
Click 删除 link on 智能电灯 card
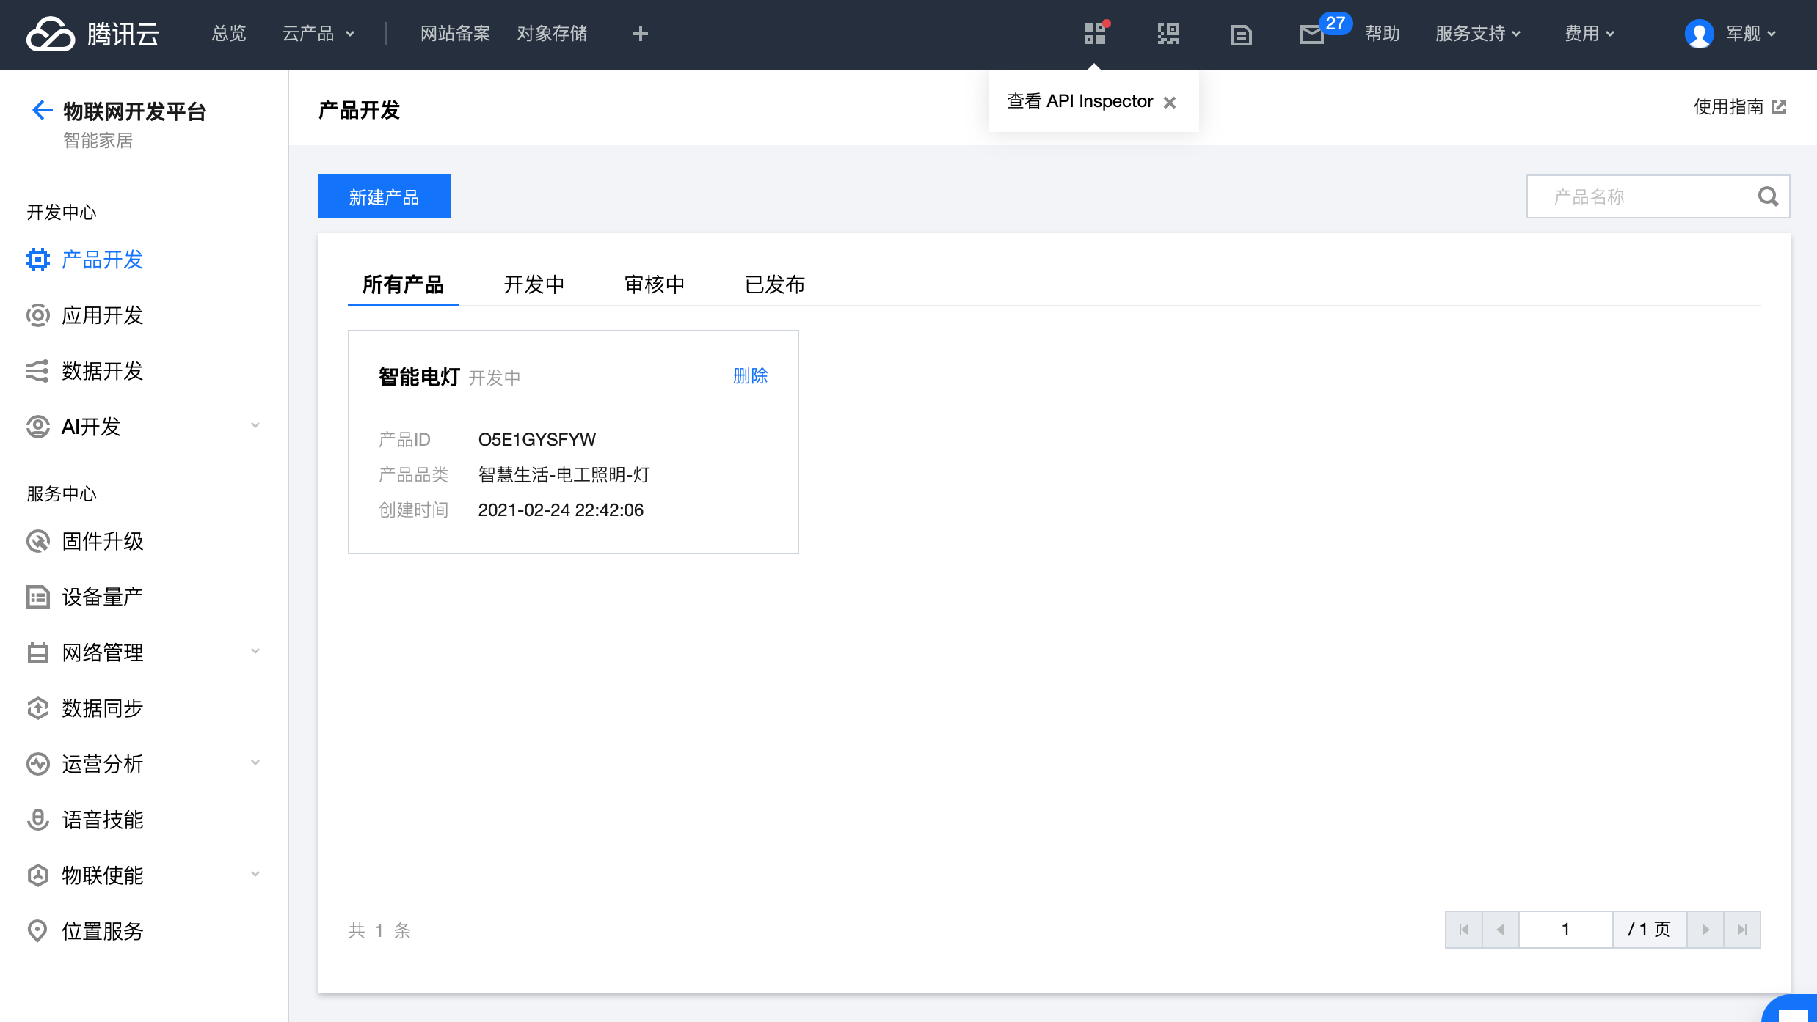[x=749, y=376]
